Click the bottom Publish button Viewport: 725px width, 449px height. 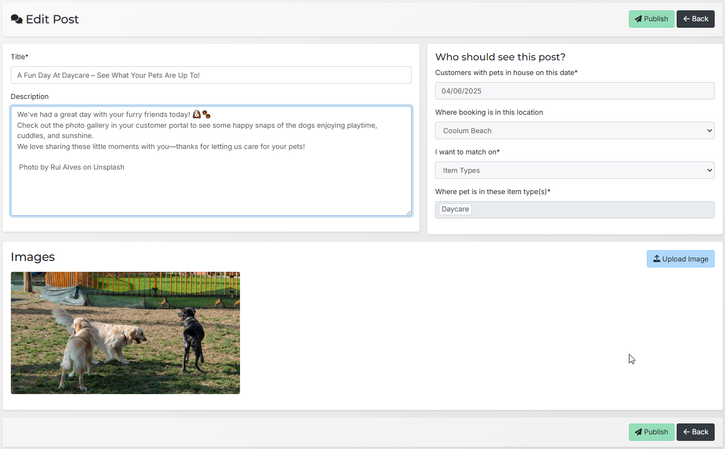pos(651,432)
